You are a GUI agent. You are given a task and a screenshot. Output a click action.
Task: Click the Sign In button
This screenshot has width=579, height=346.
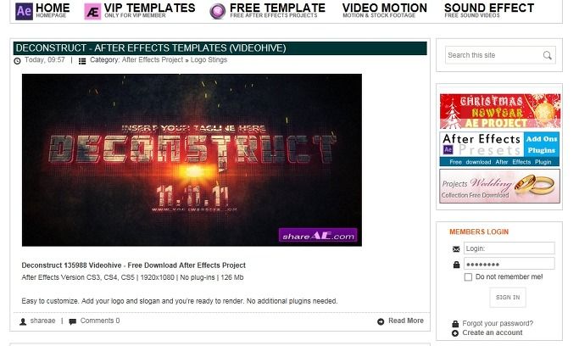(508, 298)
